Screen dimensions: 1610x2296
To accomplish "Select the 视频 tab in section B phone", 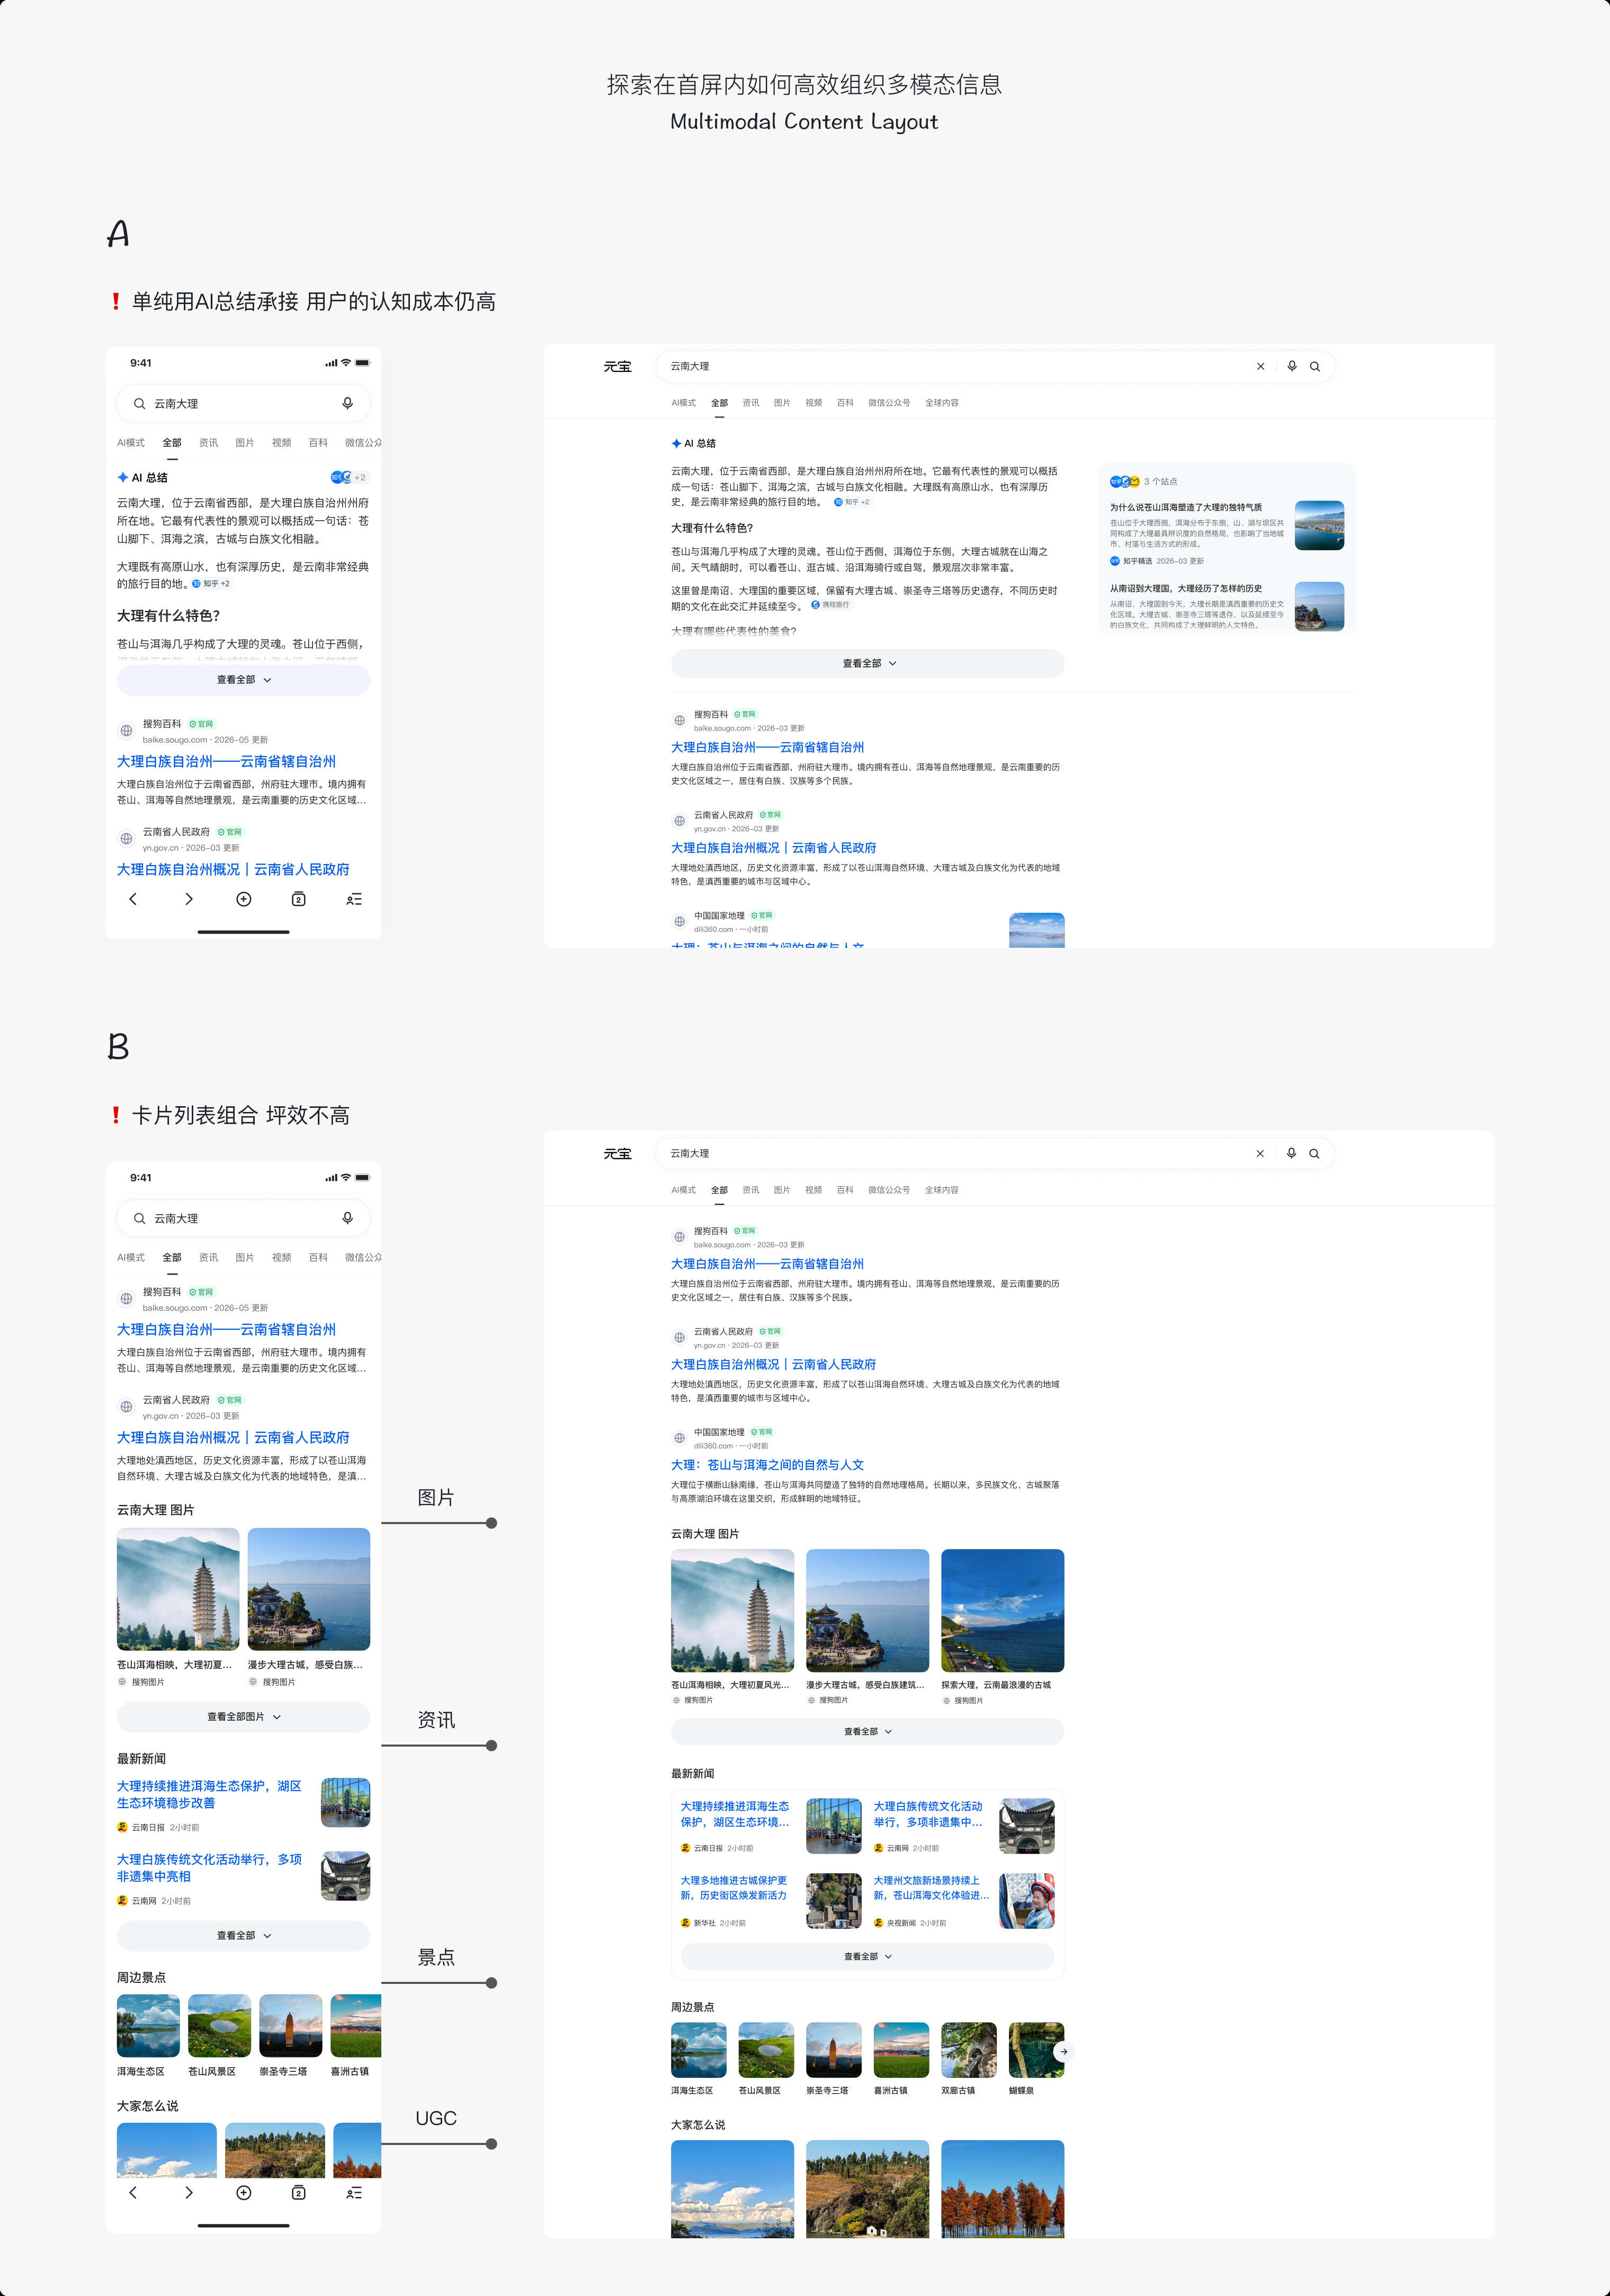I will click(x=282, y=1257).
